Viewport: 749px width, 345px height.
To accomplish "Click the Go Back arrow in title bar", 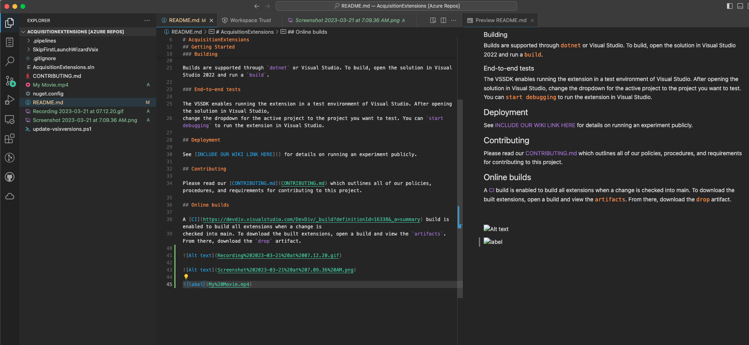I will click(x=257, y=6).
